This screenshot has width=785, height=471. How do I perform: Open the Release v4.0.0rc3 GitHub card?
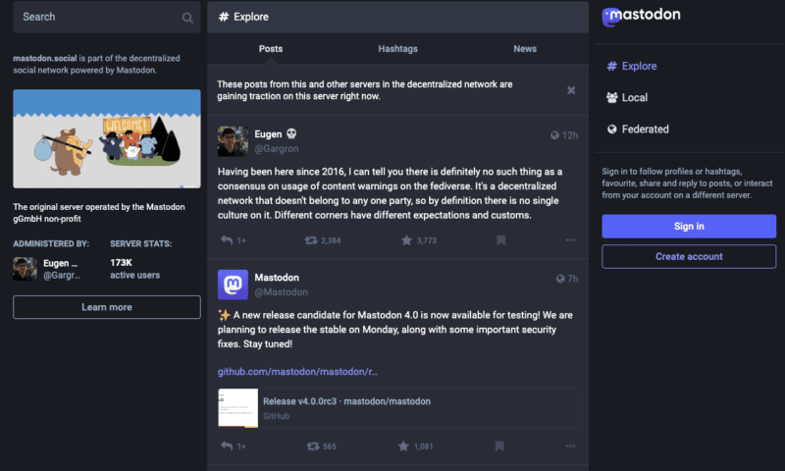pyautogui.click(x=398, y=408)
